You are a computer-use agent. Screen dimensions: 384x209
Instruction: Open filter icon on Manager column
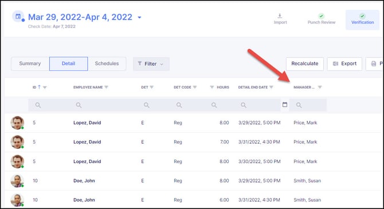320,87
